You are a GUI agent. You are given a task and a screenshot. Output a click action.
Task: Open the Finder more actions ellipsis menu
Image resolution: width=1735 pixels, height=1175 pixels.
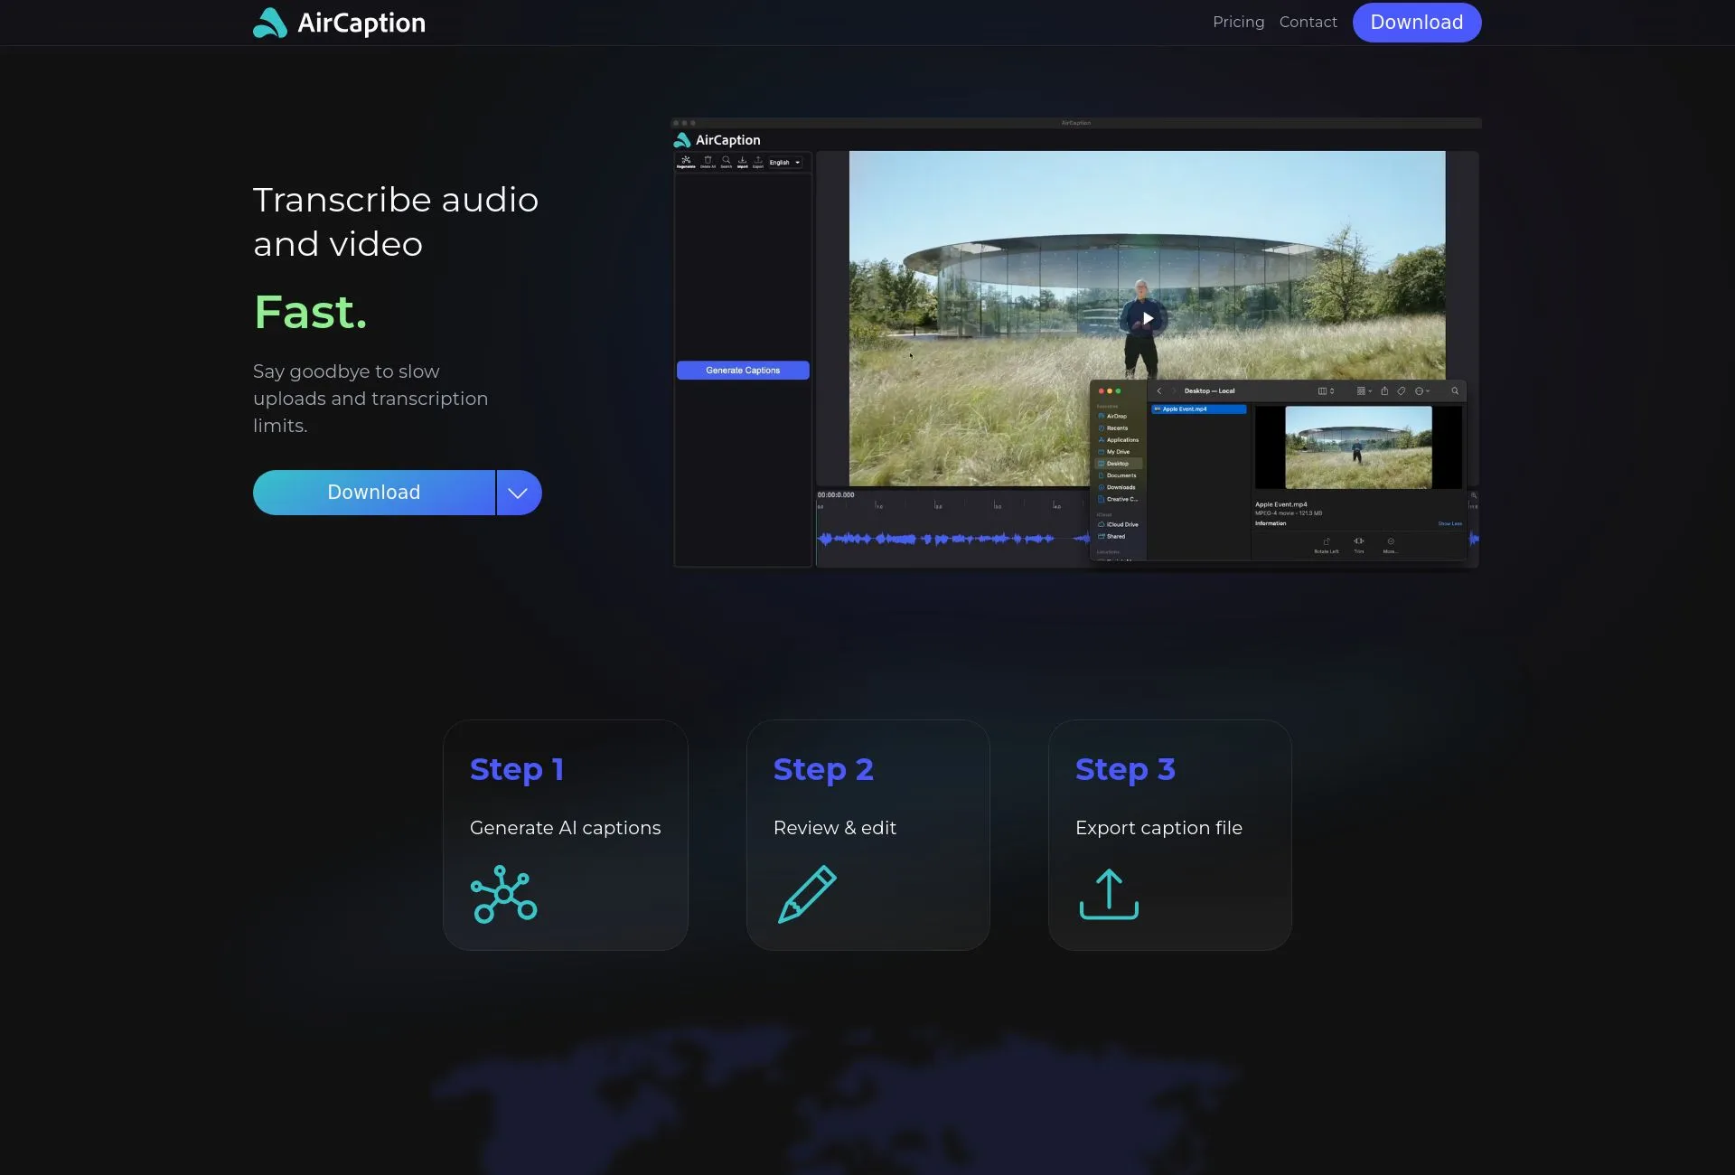click(1422, 391)
